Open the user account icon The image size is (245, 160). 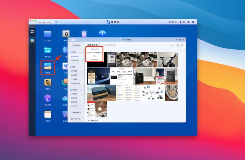[x=188, y=22]
